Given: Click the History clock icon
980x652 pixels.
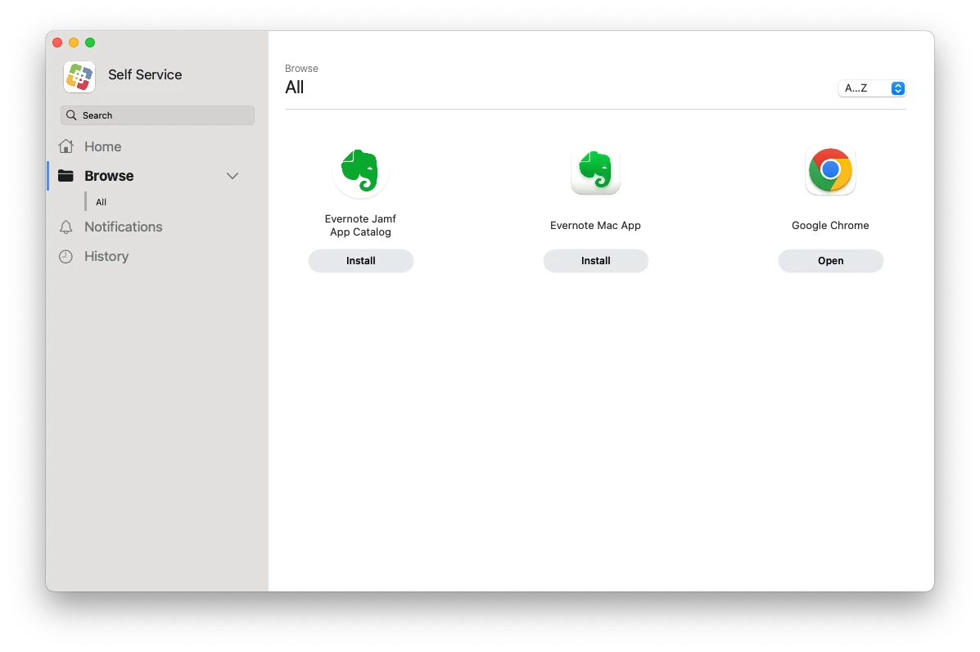Looking at the screenshot, I should point(65,256).
